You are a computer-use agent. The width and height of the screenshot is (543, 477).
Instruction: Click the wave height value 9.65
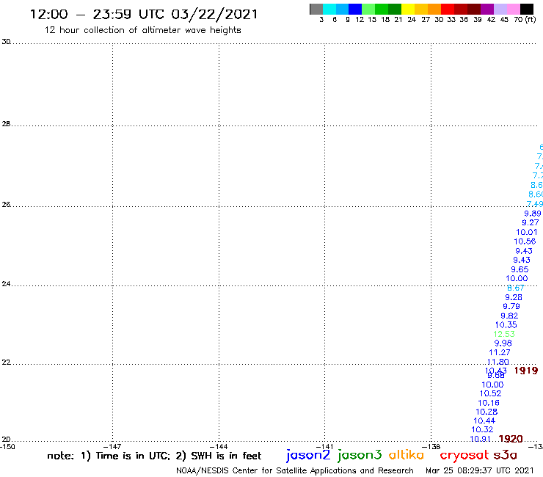[520, 269]
